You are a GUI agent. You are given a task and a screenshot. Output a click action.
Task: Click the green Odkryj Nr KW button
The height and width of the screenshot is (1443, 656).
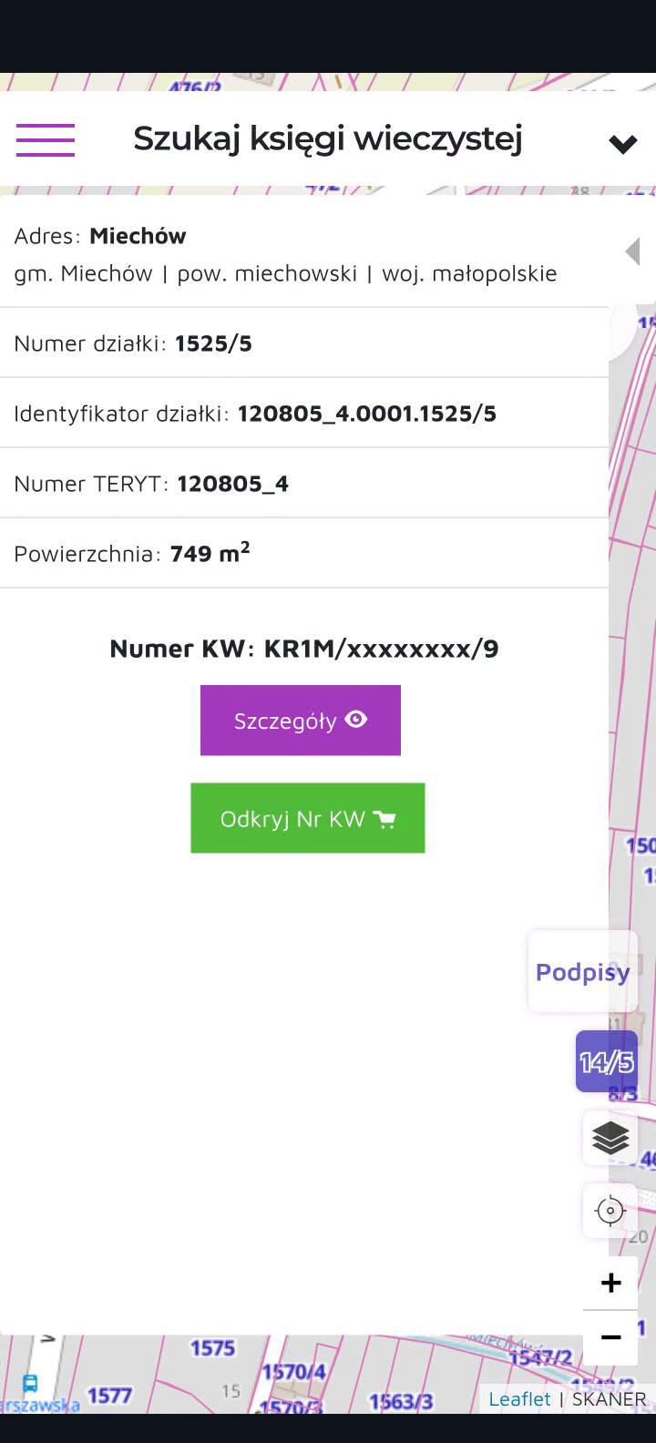(x=308, y=818)
